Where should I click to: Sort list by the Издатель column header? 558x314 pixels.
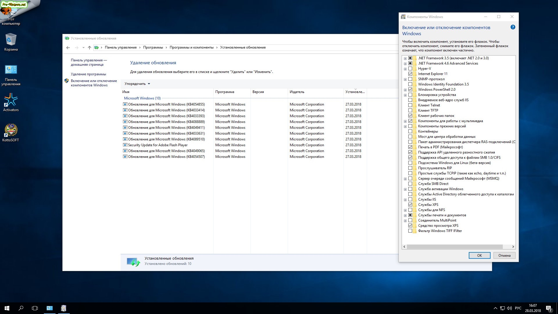point(297,92)
